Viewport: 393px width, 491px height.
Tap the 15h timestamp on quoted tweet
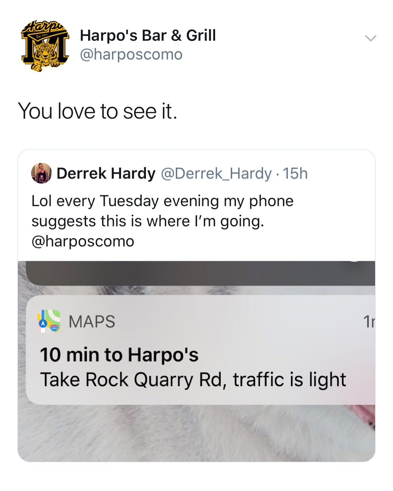point(295,173)
